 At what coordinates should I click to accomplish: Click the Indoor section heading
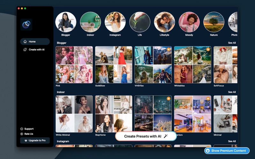[x=61, y=92]
